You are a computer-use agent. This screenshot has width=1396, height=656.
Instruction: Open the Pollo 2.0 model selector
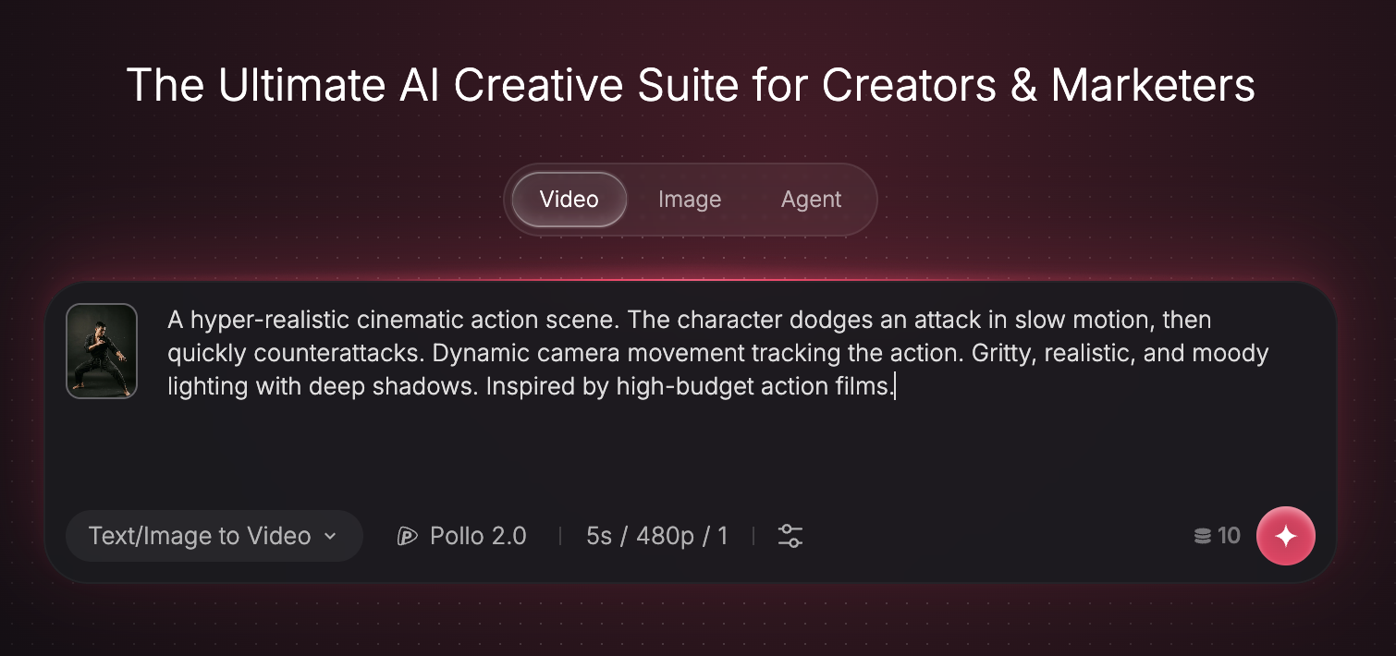coord(461,536)
